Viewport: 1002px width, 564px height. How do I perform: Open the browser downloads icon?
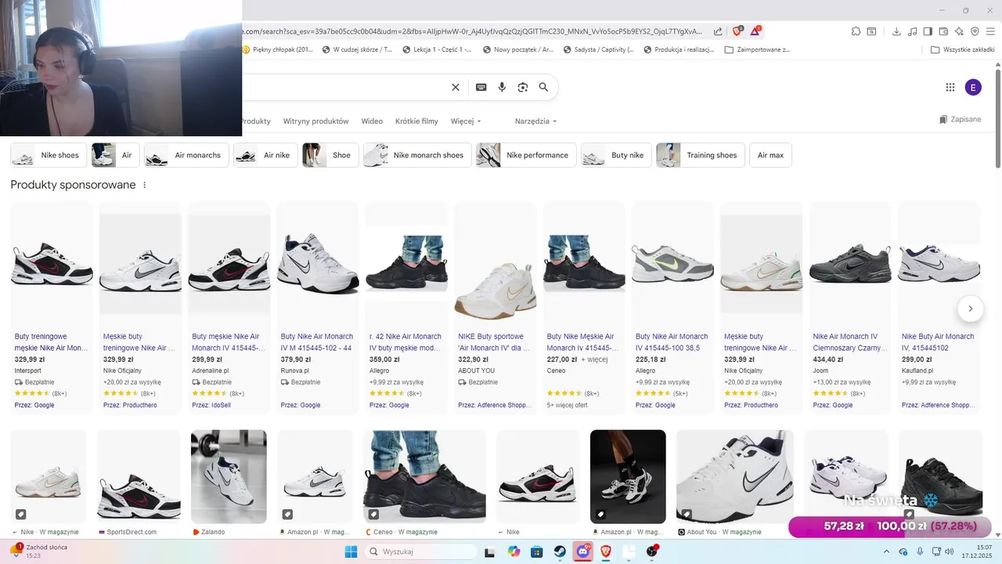(896, 31)
